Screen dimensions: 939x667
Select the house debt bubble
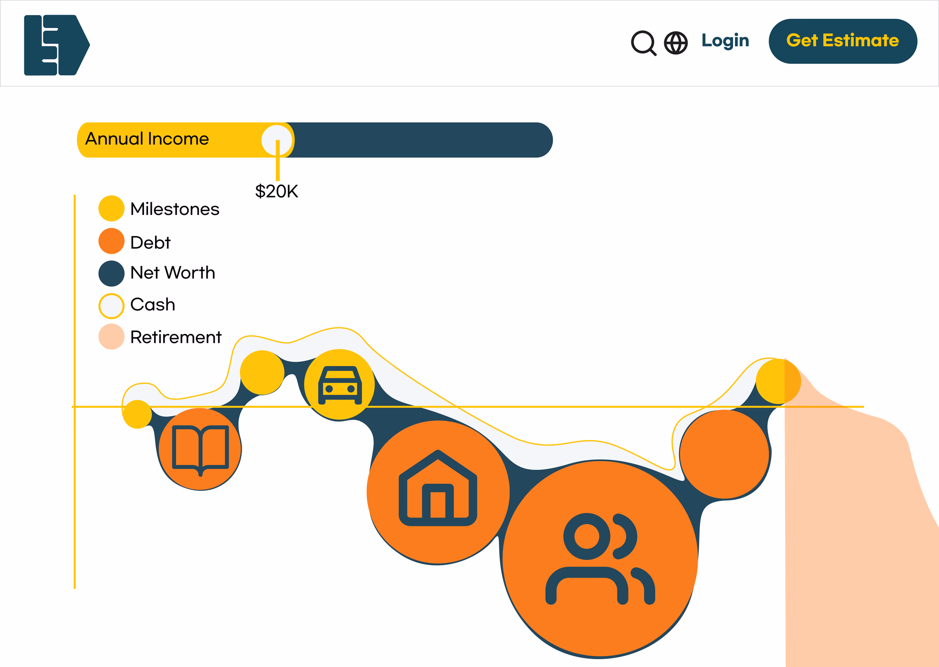pos(438,492)
